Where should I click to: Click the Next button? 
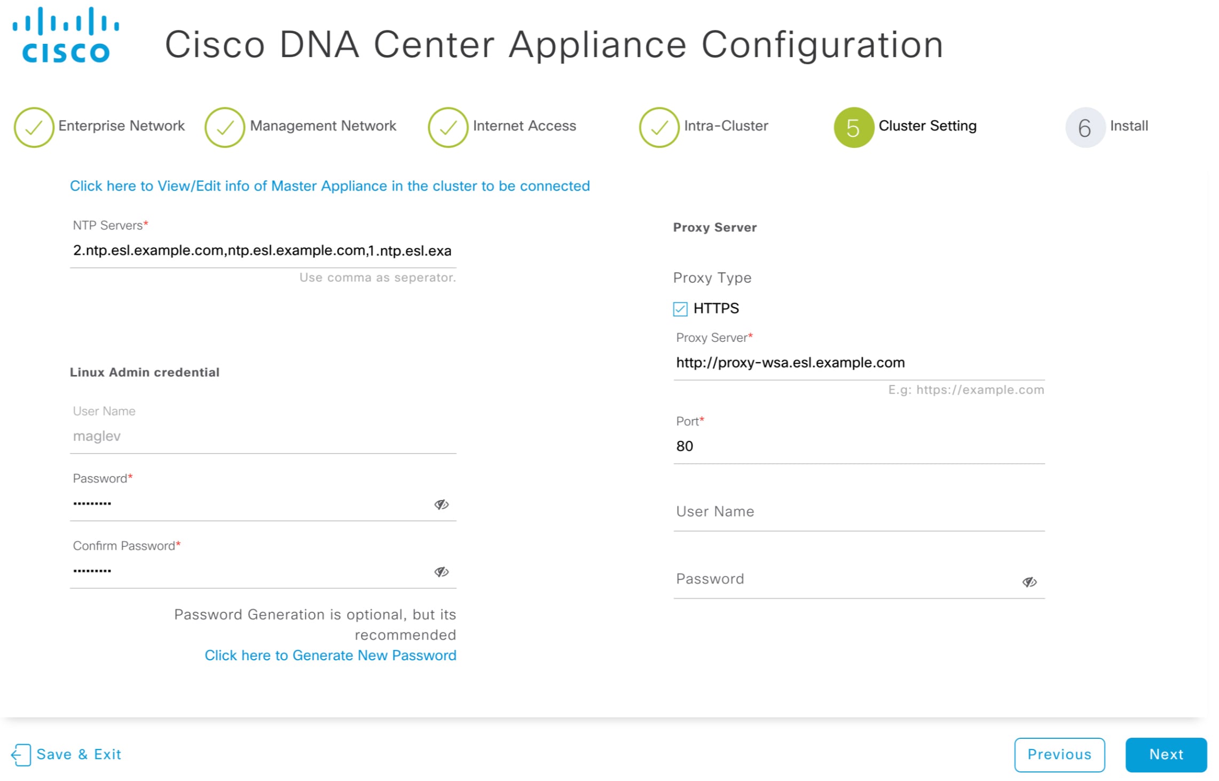click(1166, 754)
